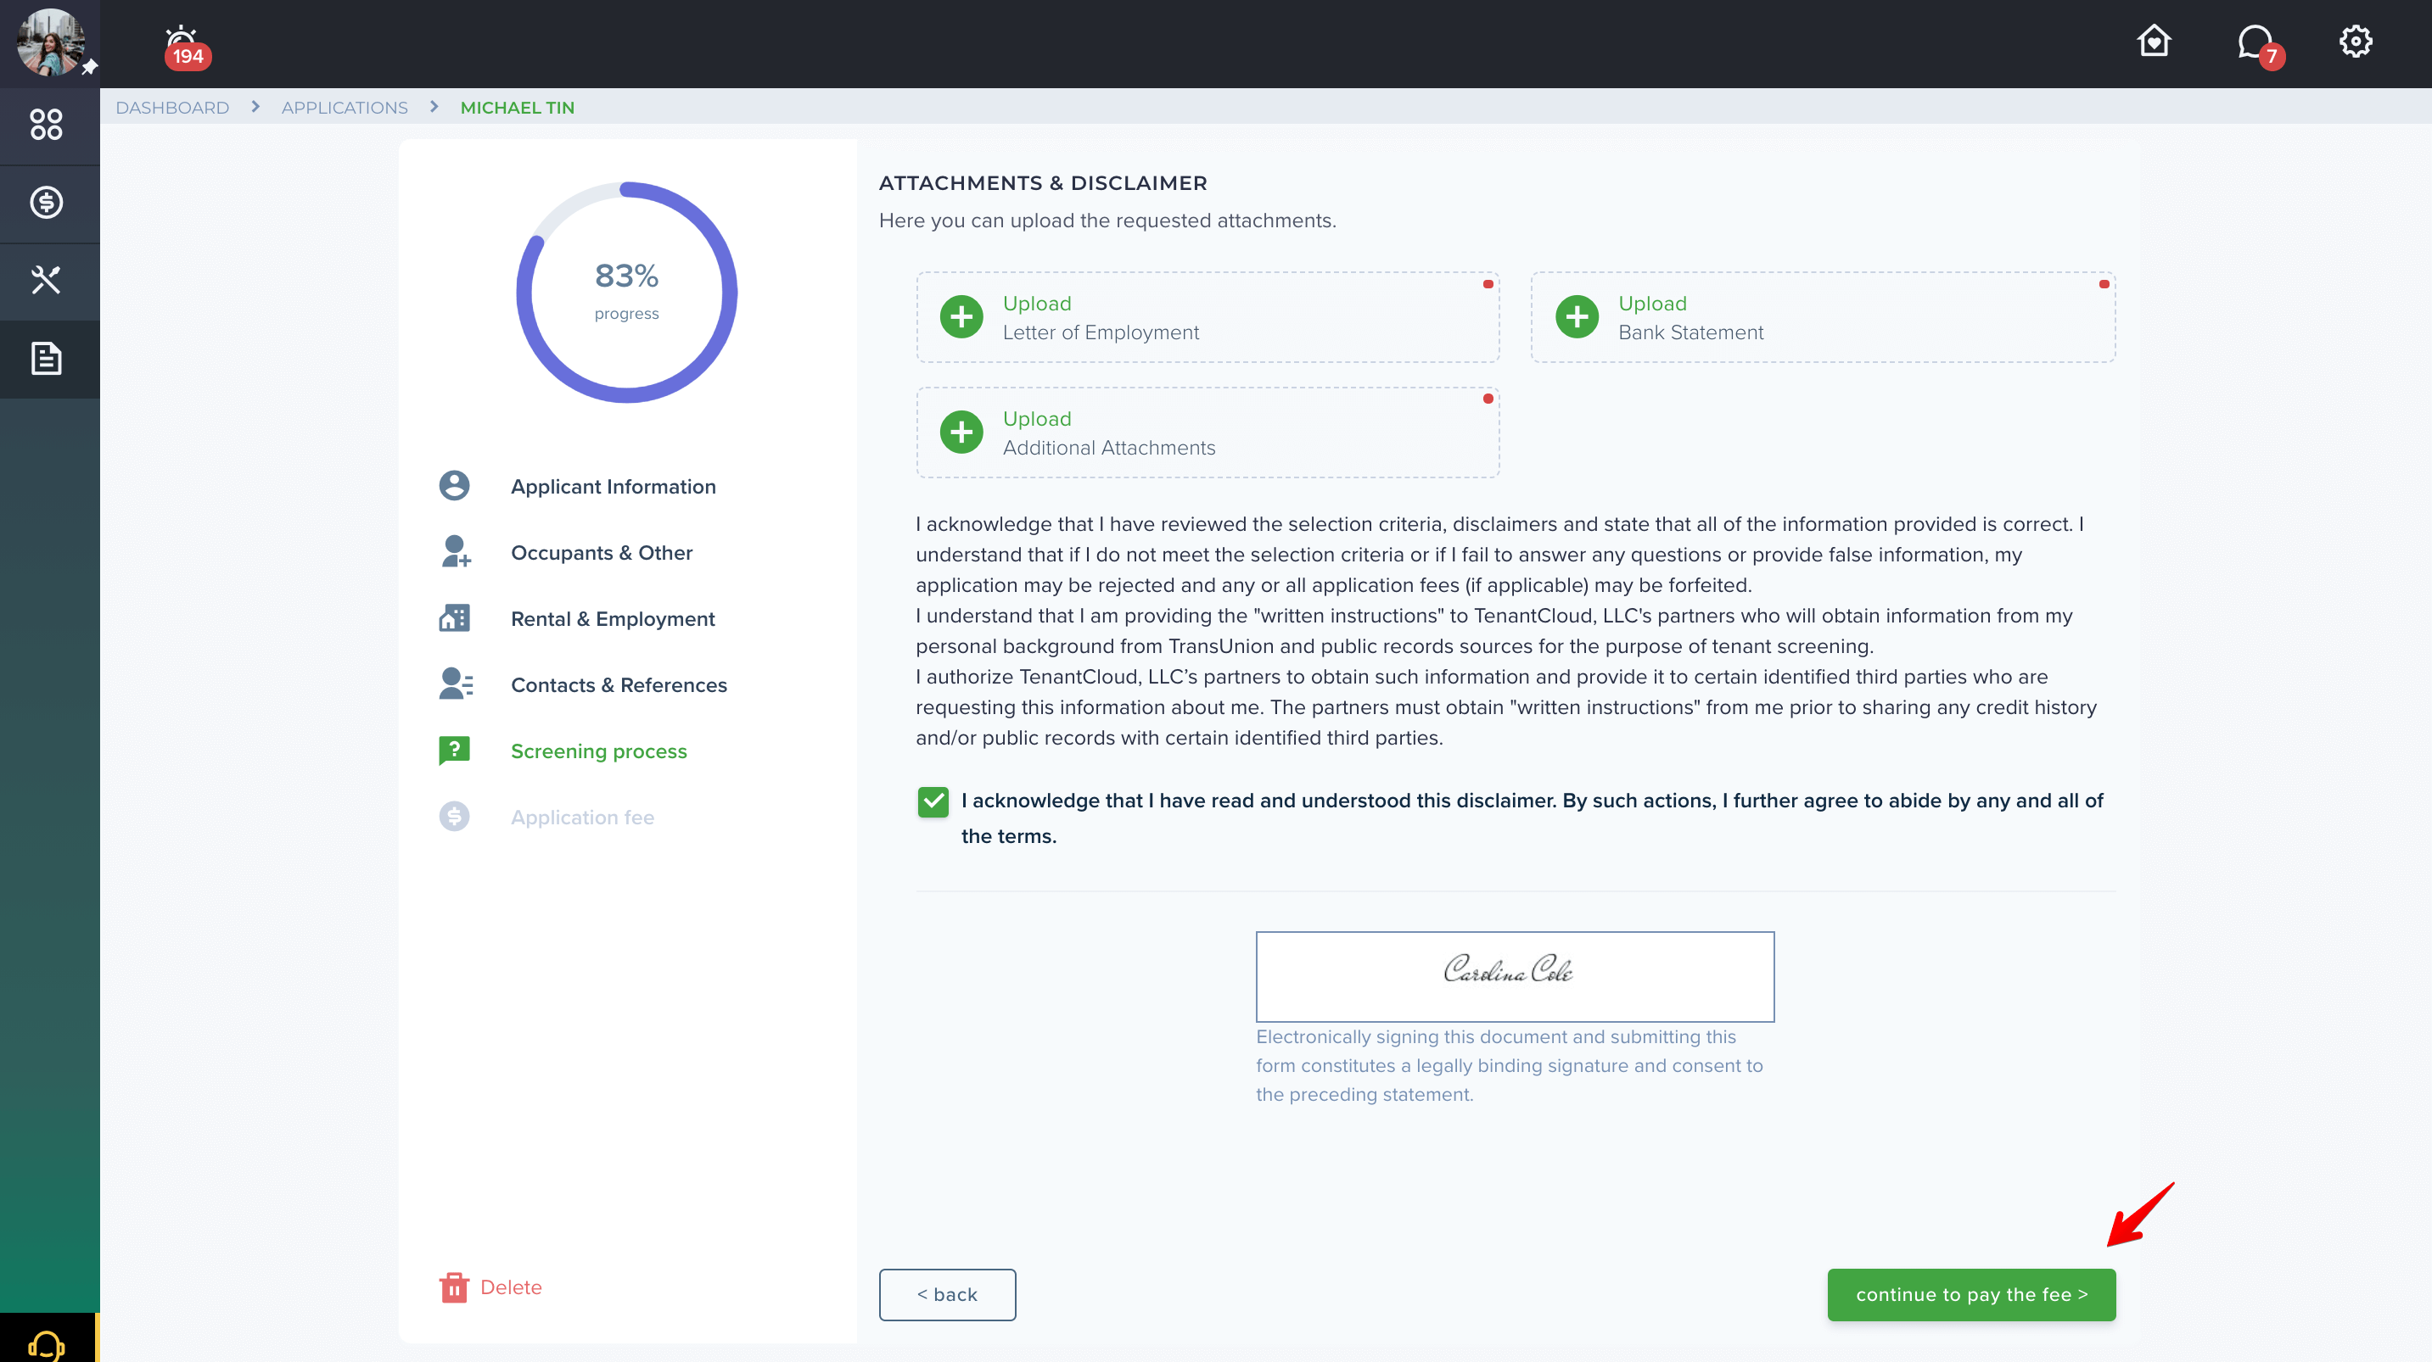Click 'Here you can upload the requested attachments' text

pyautogui.click(x=1107, y=220)
